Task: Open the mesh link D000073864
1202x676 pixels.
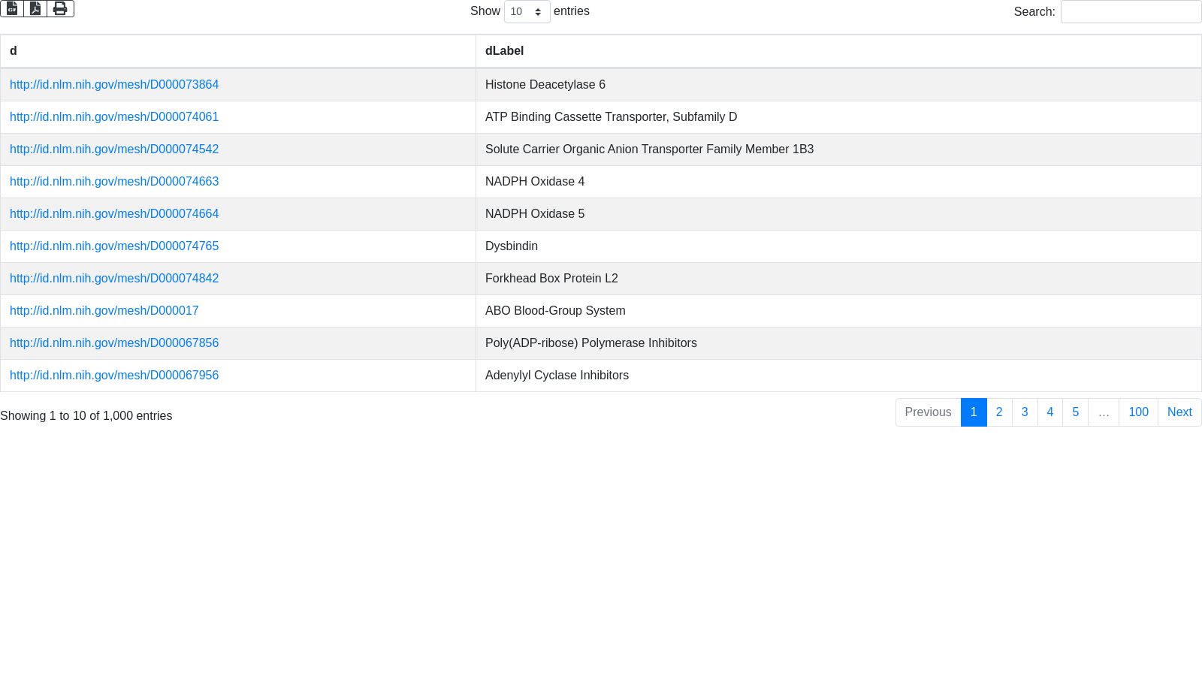Action: (x=114, y=85)
